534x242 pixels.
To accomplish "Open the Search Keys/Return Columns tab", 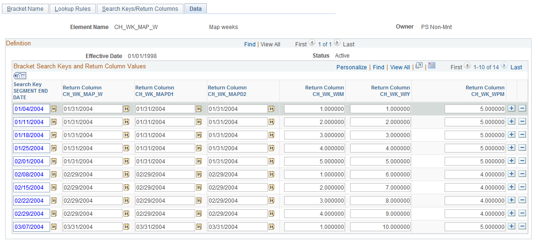I will (x=140, y=9).
